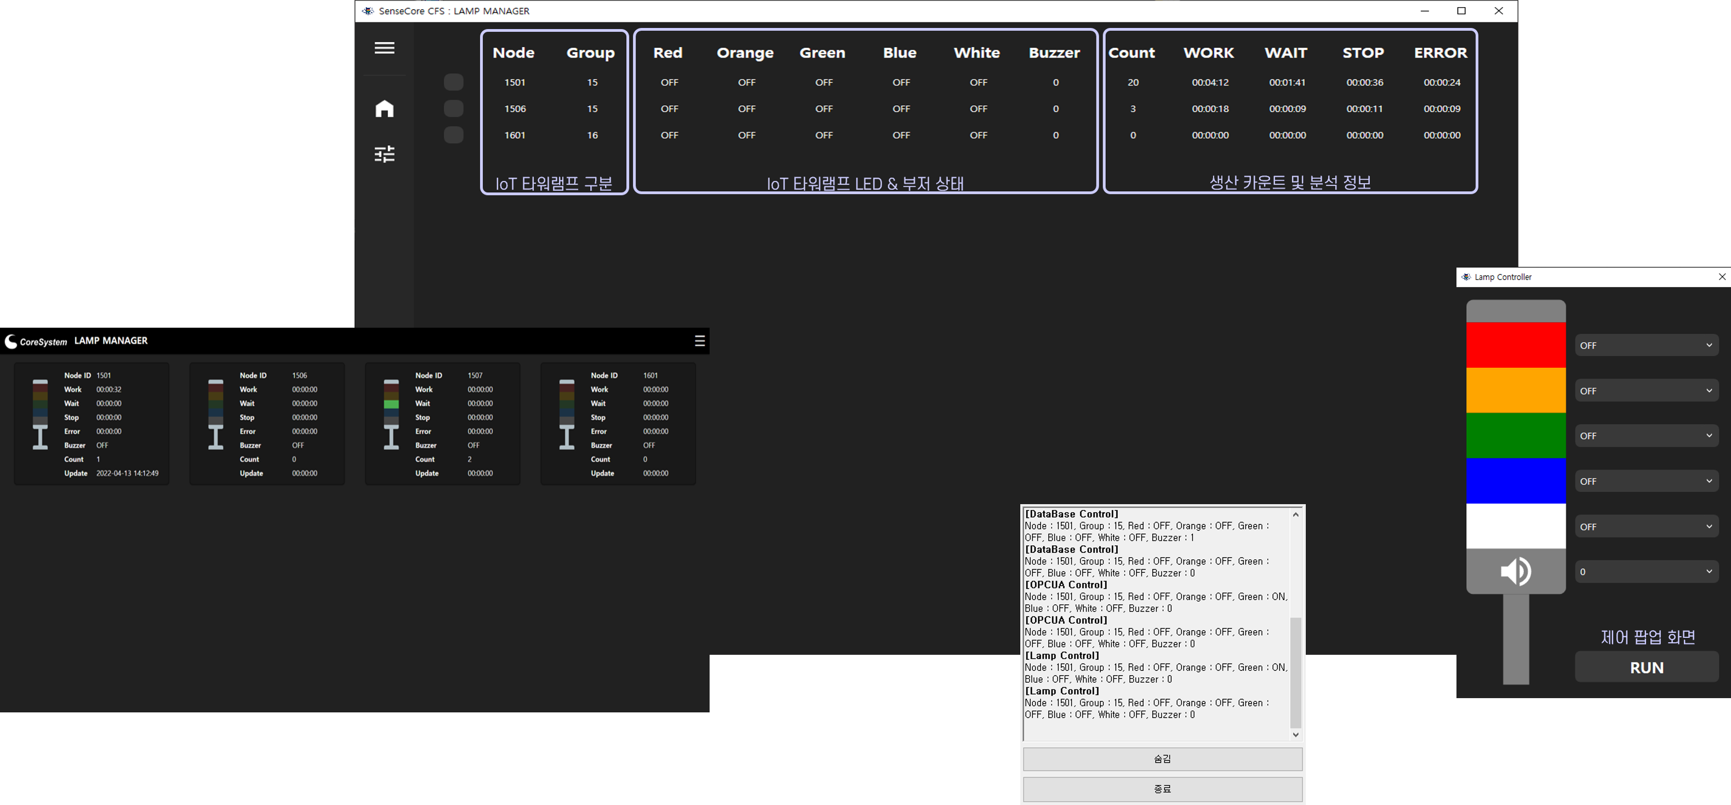Go to the Home icon in sidebar
The width and height of the screenshot is (1731, 805).
(384, 108)
